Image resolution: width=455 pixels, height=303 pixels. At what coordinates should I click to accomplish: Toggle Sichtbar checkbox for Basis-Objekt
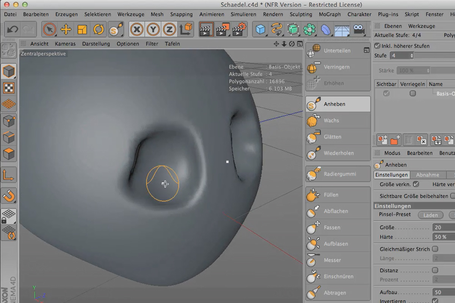click(x=387, y=93)
